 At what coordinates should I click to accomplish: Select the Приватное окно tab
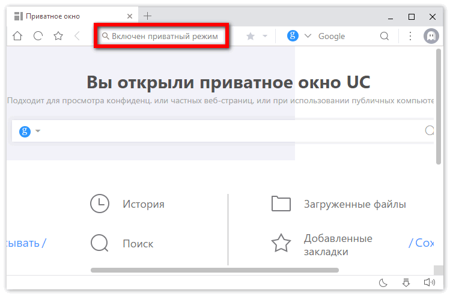point(72,16)
